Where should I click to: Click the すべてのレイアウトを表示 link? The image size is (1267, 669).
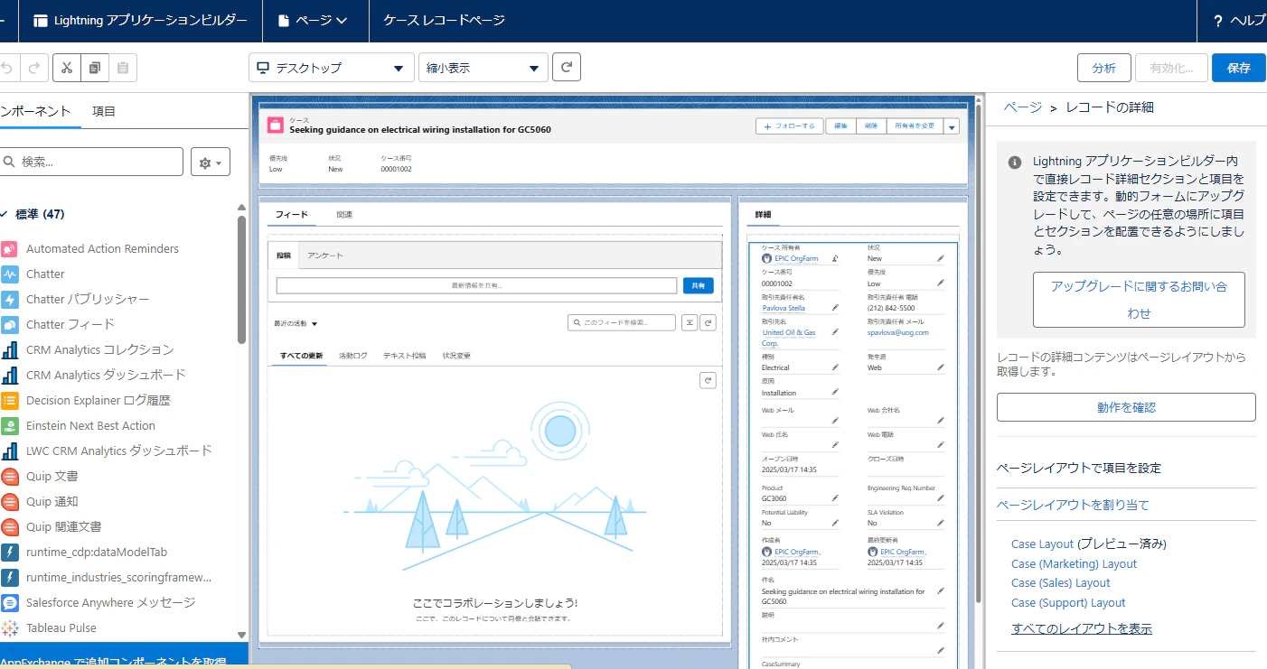pos(1082,628)
